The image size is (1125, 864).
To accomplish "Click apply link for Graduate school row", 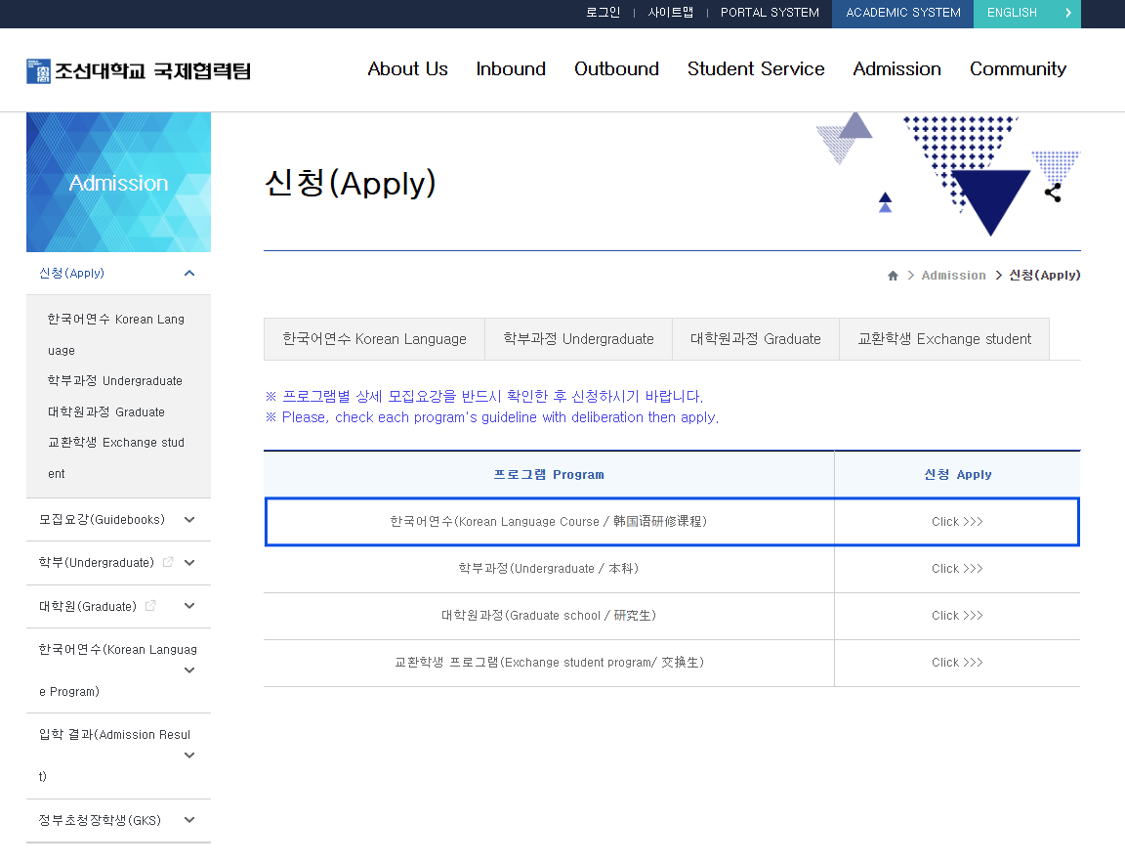I will pyautogui.click(x=957, y=616).
